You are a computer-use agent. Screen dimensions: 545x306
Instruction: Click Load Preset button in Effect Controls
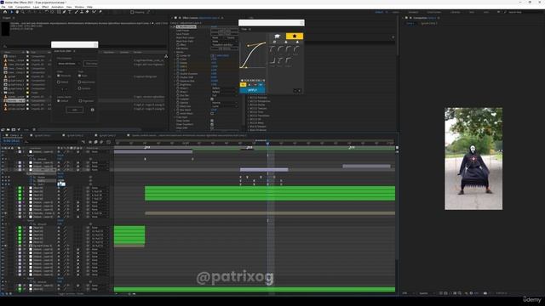(x=224, y=31)
